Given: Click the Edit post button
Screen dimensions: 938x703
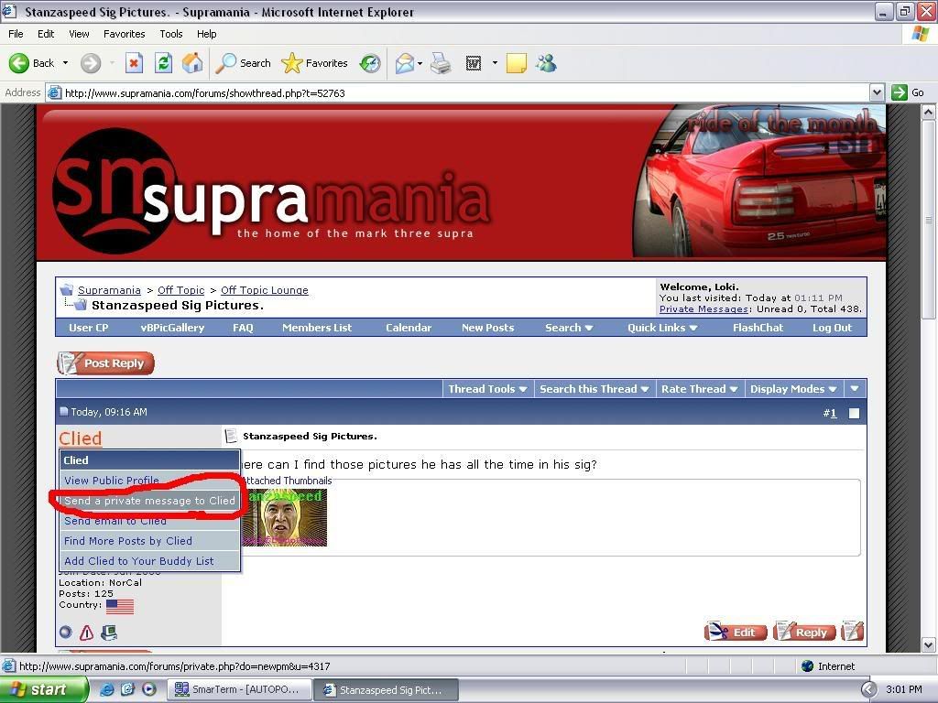Looking at the screenshot, I should point(736,632).
